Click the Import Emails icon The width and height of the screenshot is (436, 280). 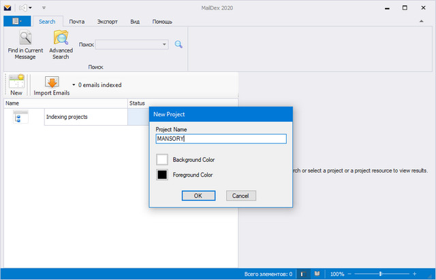point(52,82)
